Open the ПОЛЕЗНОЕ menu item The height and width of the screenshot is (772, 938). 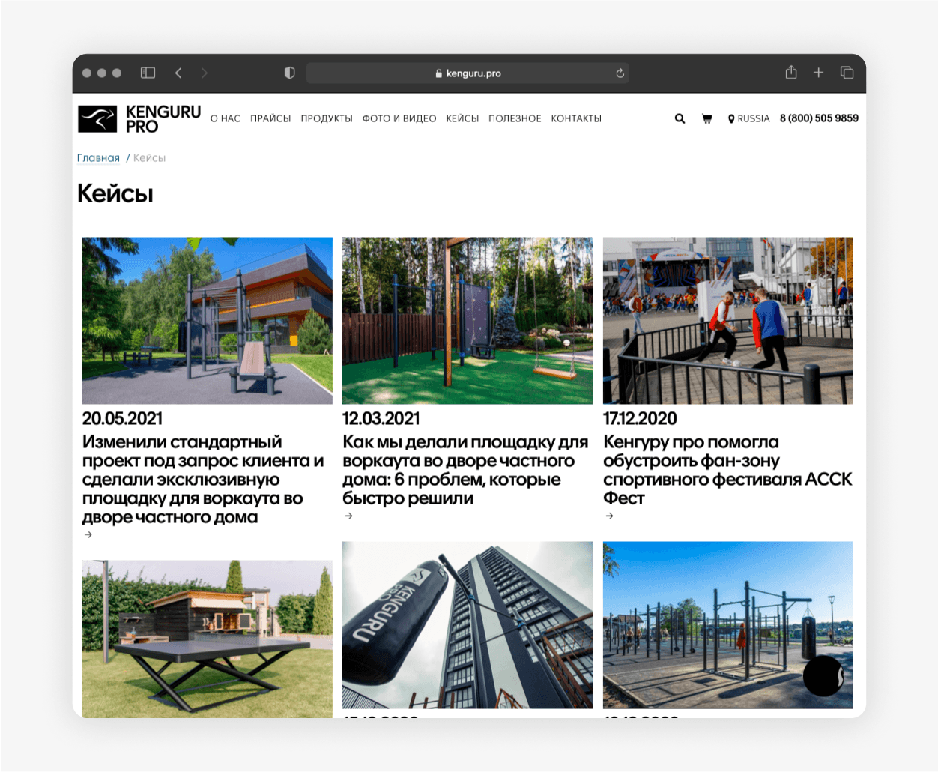tap(515, 118)
